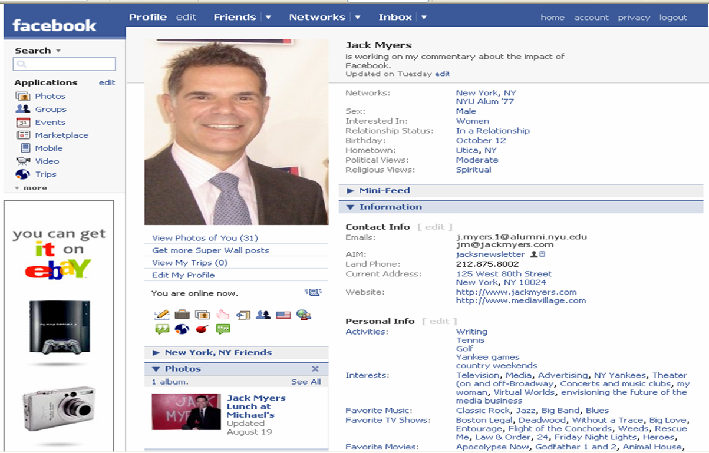Click the Profile menu item
Image resolution: width=709 pixels, height=453 pixels.
(x=148, y=17)
